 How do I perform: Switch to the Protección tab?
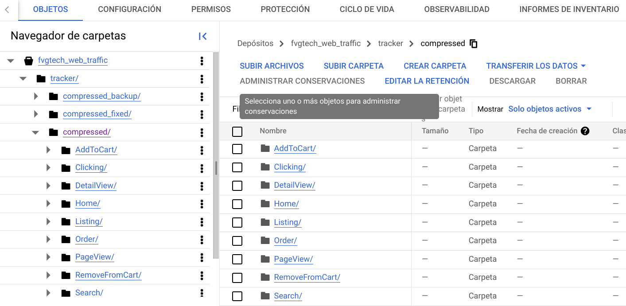tap(285, 9)
